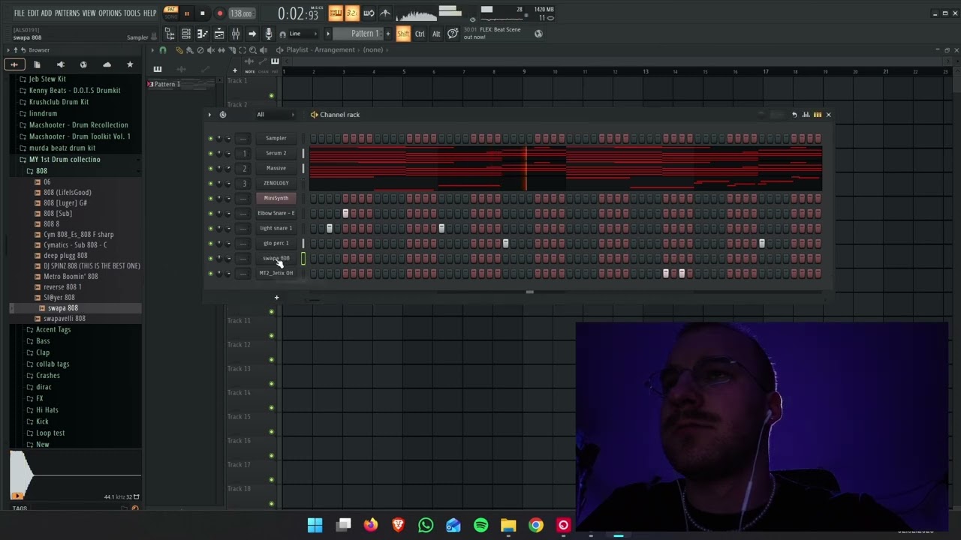Click the microphone recording icon in the toolbar

pos(268,34)
